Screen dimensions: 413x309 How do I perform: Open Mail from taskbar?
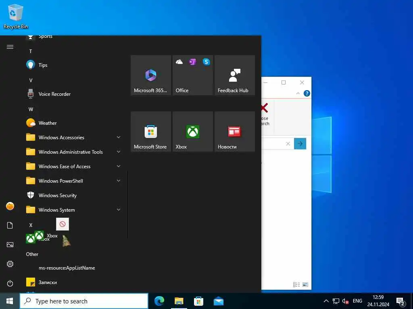tap(218, 301)
